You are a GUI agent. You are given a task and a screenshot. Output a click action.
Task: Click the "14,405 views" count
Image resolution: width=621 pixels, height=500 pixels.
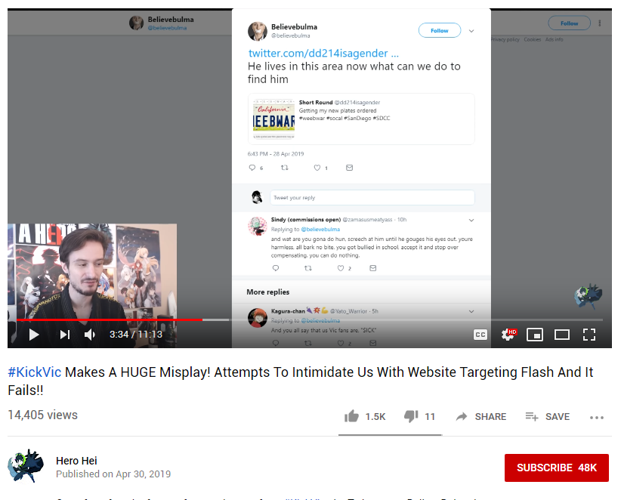(x=43, y=415)
